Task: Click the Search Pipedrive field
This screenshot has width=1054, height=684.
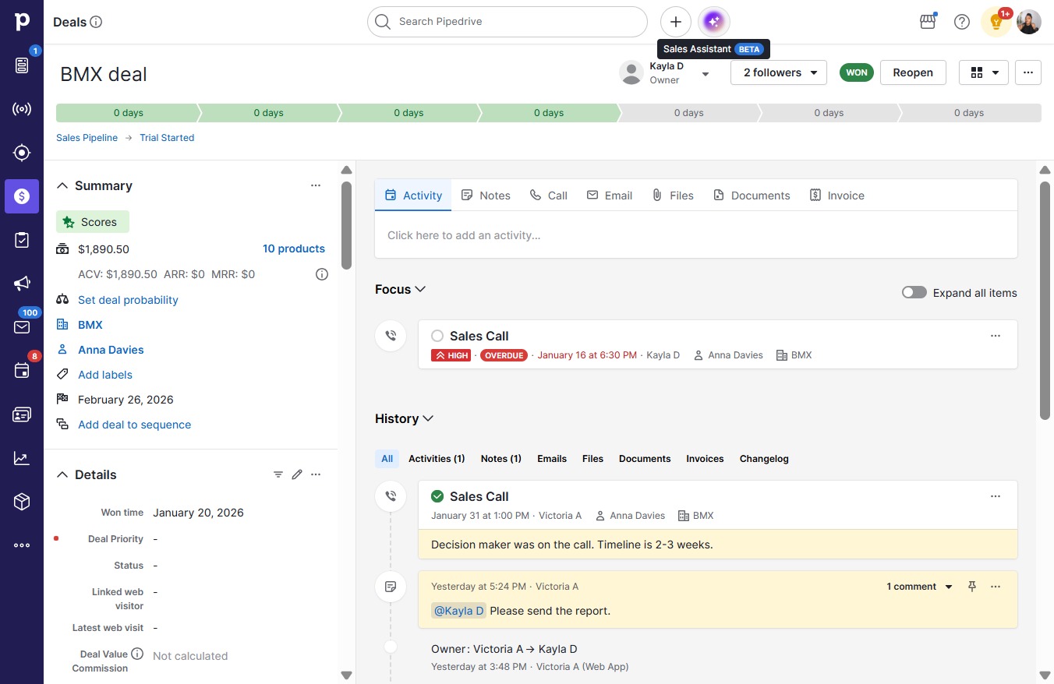Action: point(508,22)
